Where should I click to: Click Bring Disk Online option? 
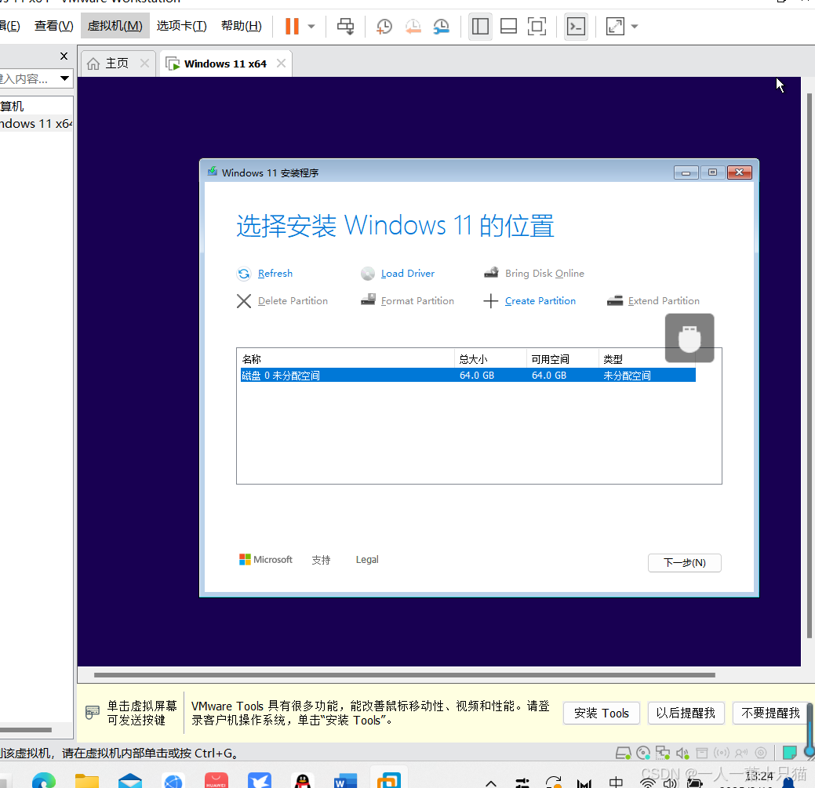pos(544,273)
